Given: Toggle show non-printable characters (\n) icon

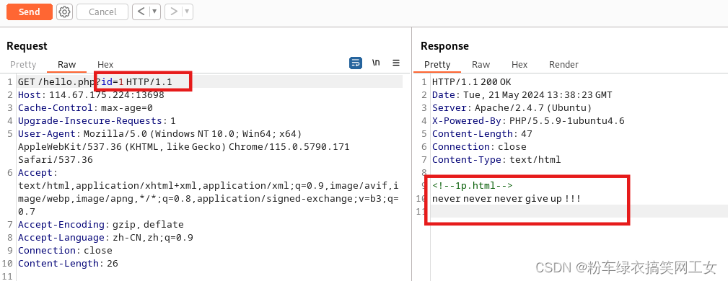Looking at the screenshot, I should 376,63.
